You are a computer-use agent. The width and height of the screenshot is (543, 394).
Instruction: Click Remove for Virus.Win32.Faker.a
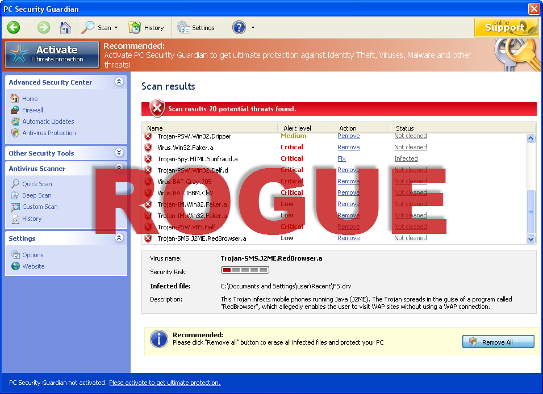click(349, 147)
